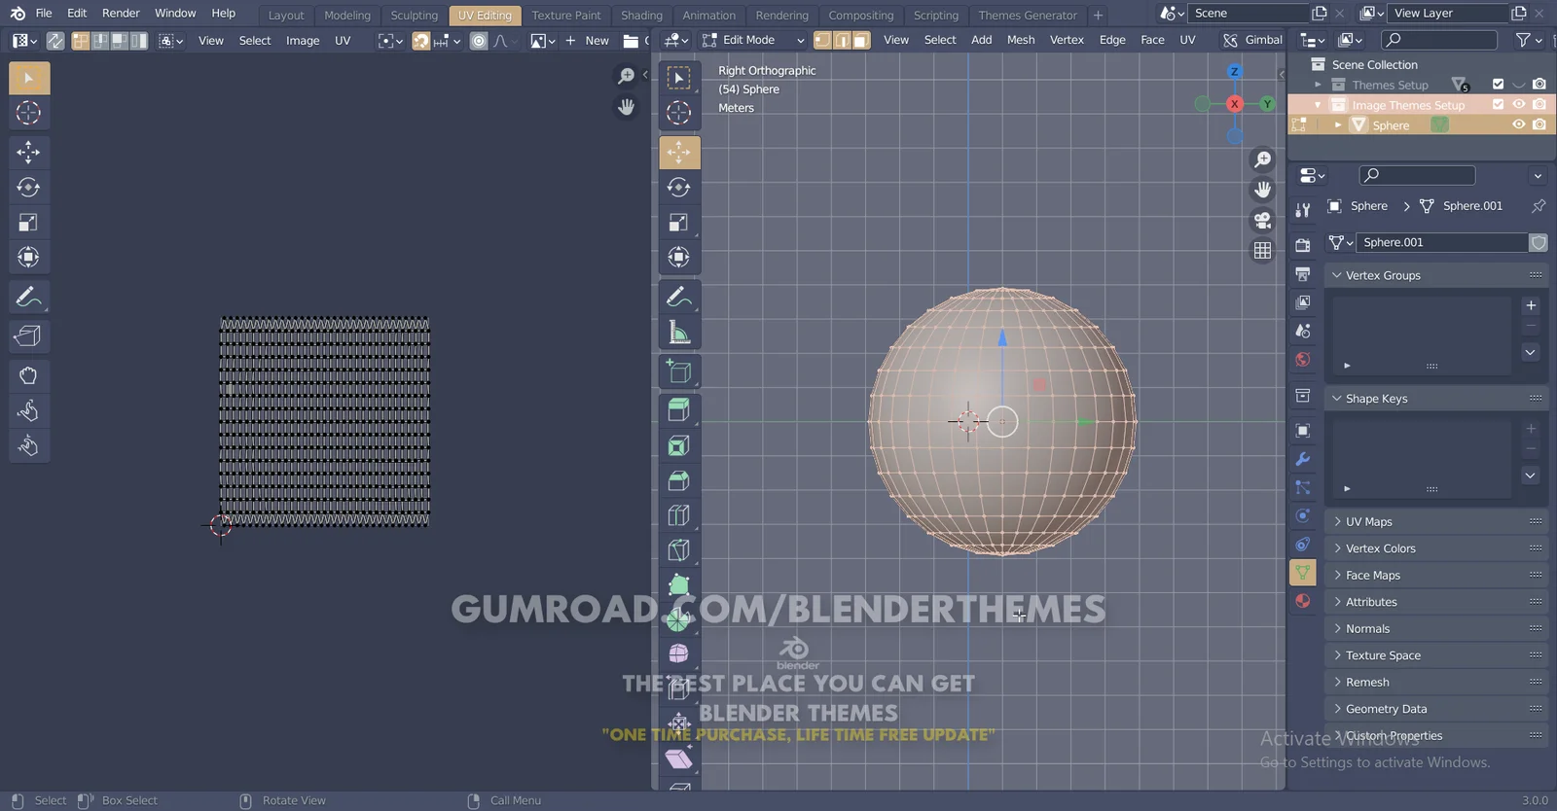Open the Edit Mode dropdown
This screenshot has height=811, width=1557.
(753, 40)
